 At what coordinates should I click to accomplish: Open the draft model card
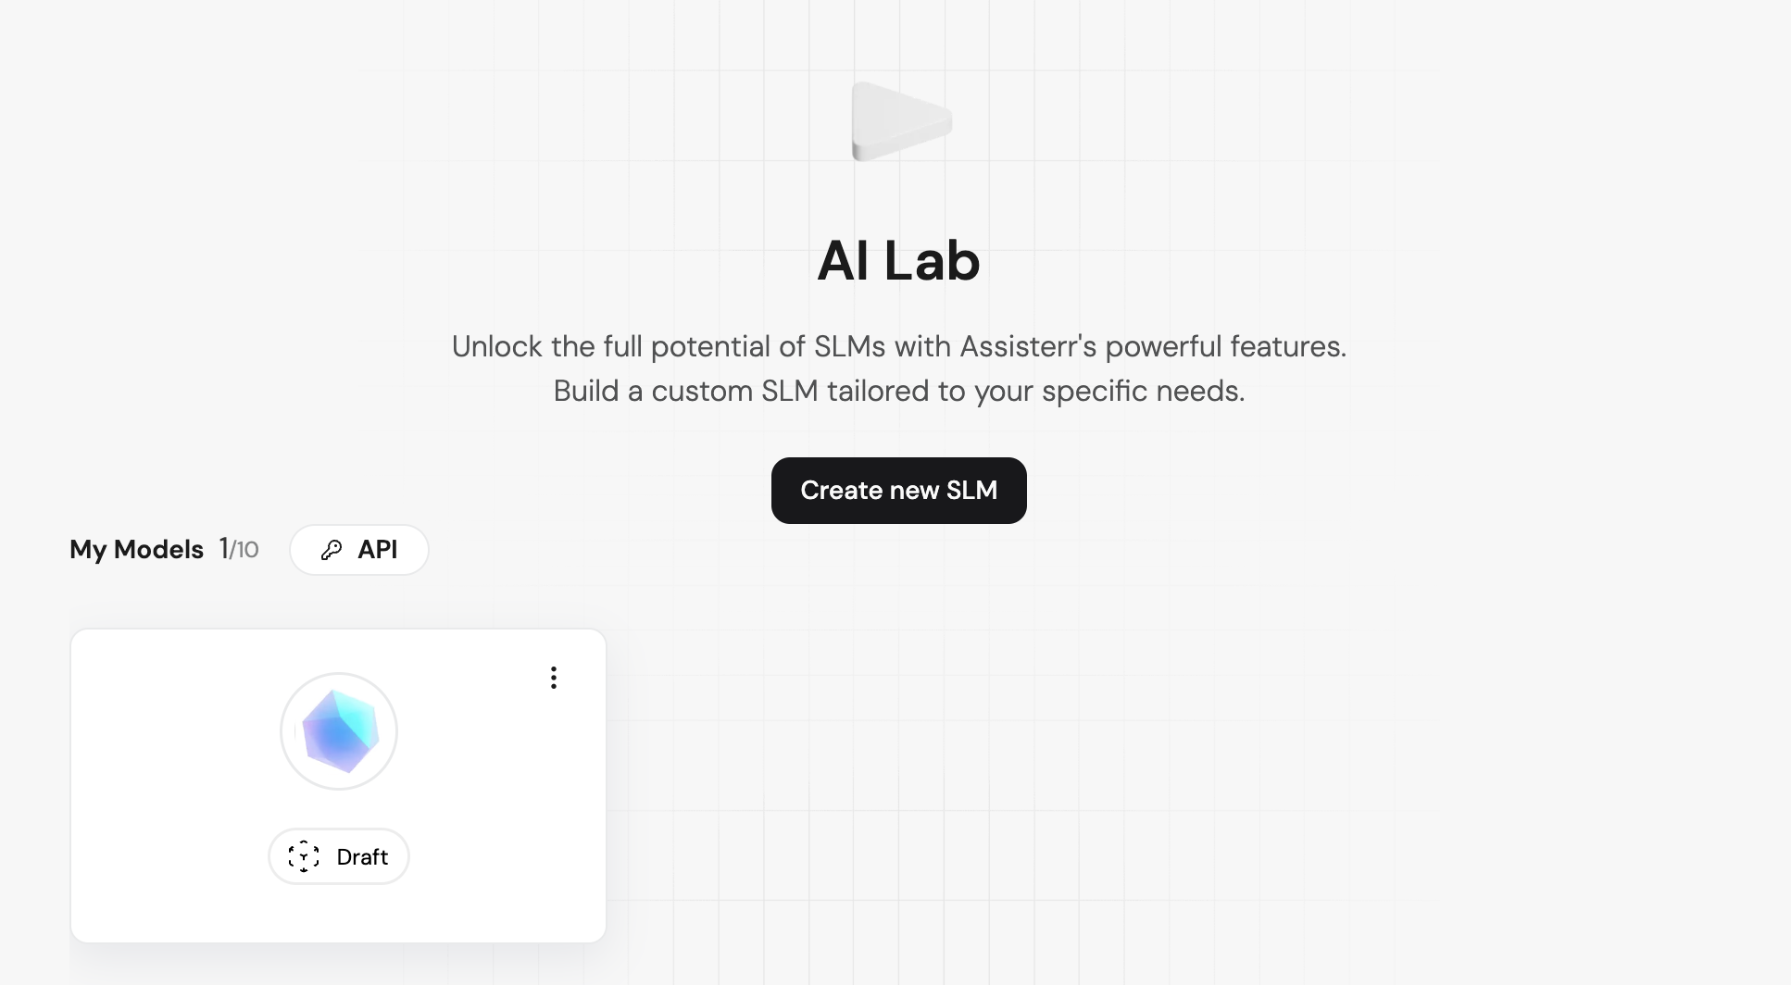point(339,907)
